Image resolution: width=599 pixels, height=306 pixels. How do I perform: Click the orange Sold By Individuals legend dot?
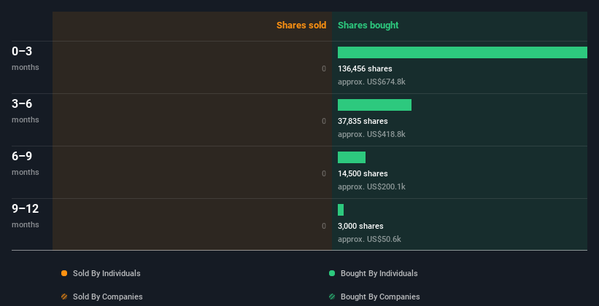click(x=64, y=273)
